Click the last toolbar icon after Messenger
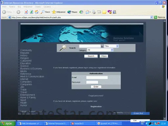This screenshot has height=126, width=168. click(115, 12)
